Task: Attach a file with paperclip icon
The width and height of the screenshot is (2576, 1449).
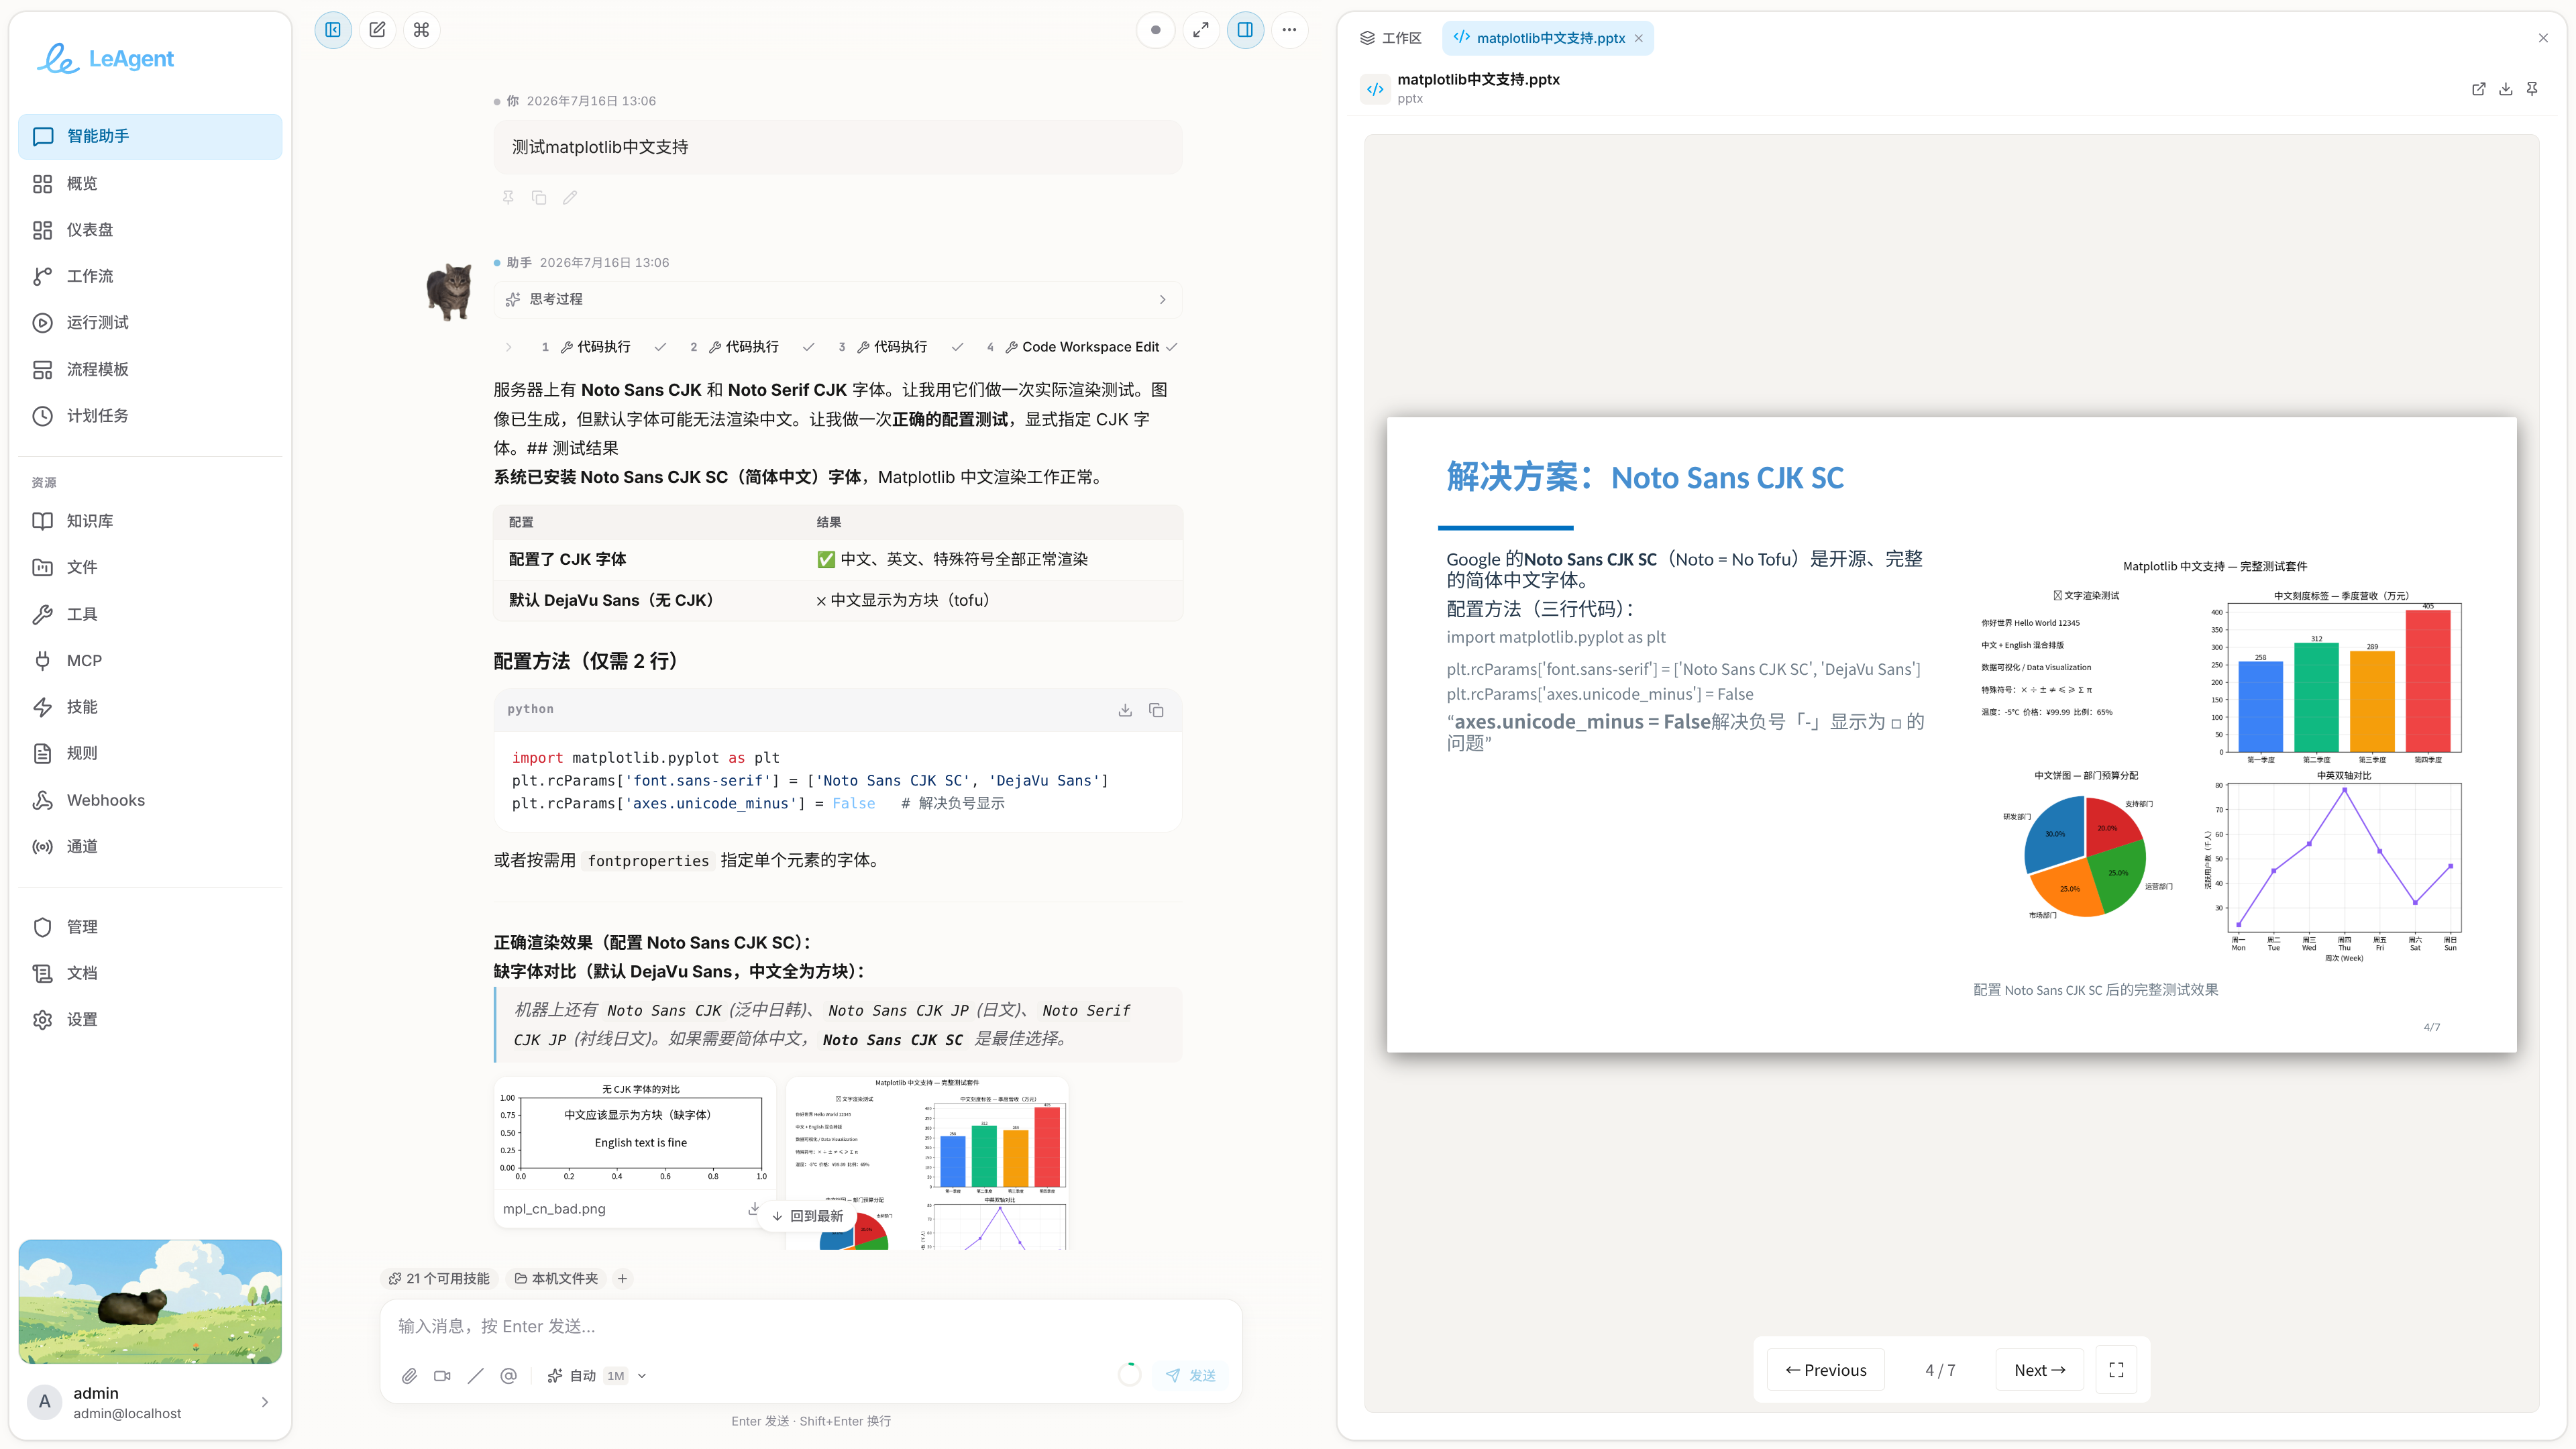Action: [409, 1376]
